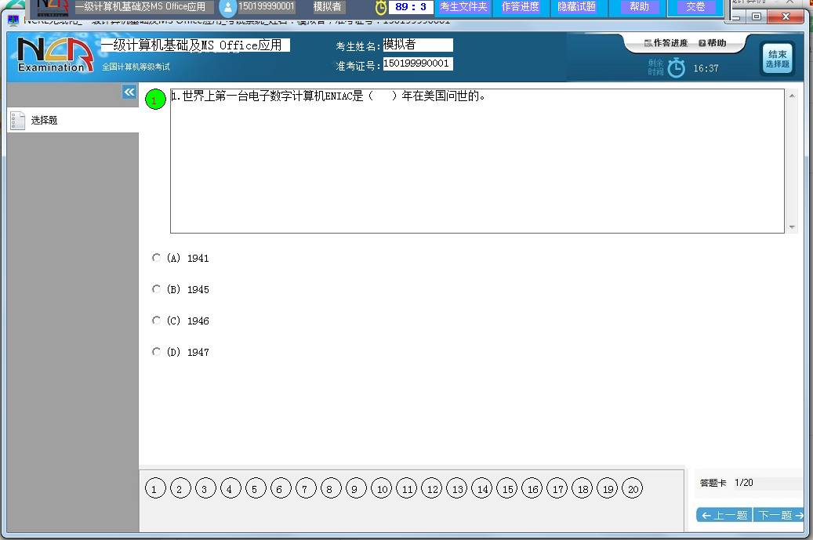Click the NCR Examination logo
Image resolution: width=813 pixels, height=540 pixels.
click(x=54, y=55)
